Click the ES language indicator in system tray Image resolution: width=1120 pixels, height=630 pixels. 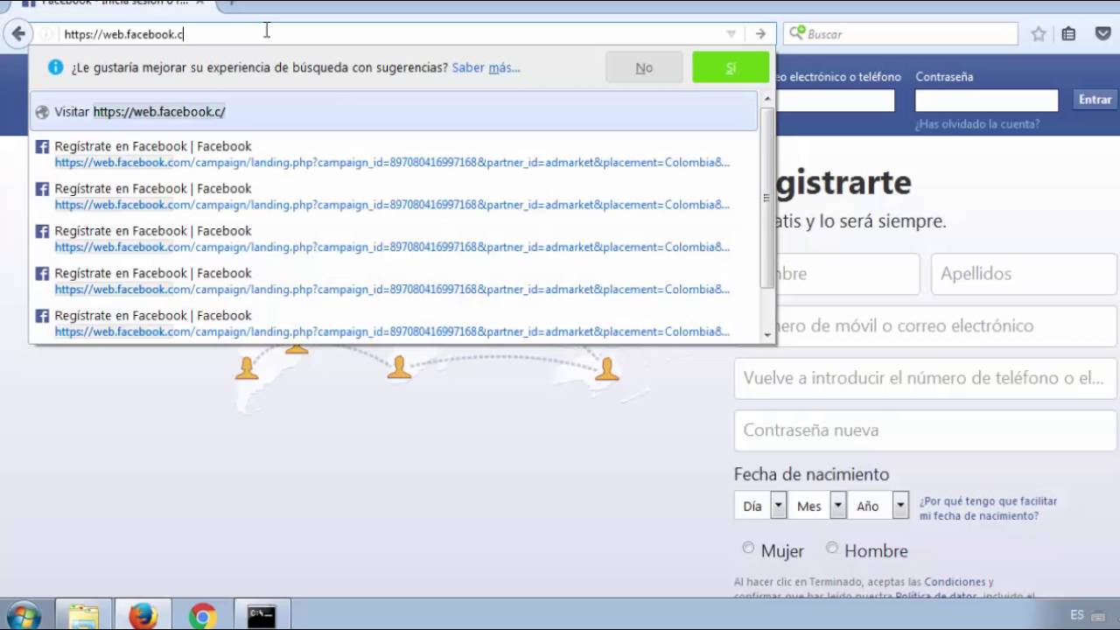point(1077,615)
